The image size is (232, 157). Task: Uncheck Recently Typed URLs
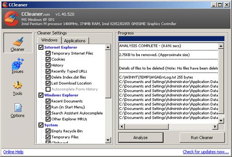[x=48, y=71]
